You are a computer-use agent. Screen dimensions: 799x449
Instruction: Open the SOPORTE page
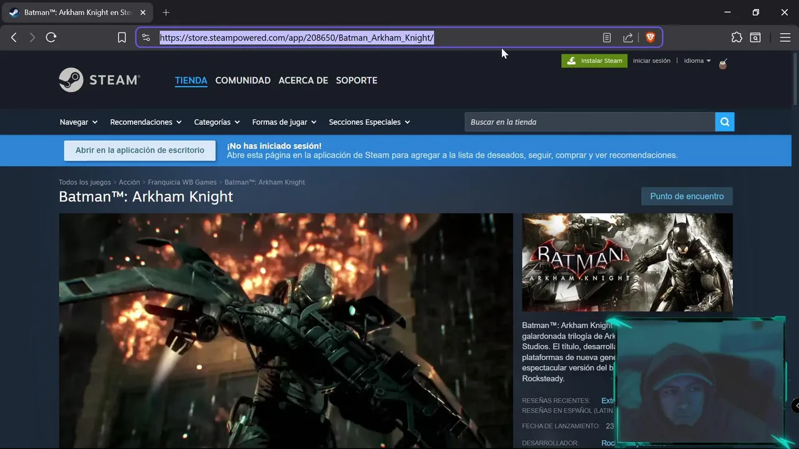(356, 80)
